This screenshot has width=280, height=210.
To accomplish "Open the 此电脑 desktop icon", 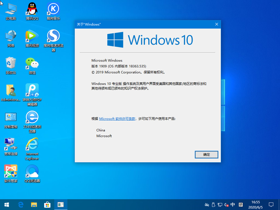I will pyautogui.click(x=11, y=11).
